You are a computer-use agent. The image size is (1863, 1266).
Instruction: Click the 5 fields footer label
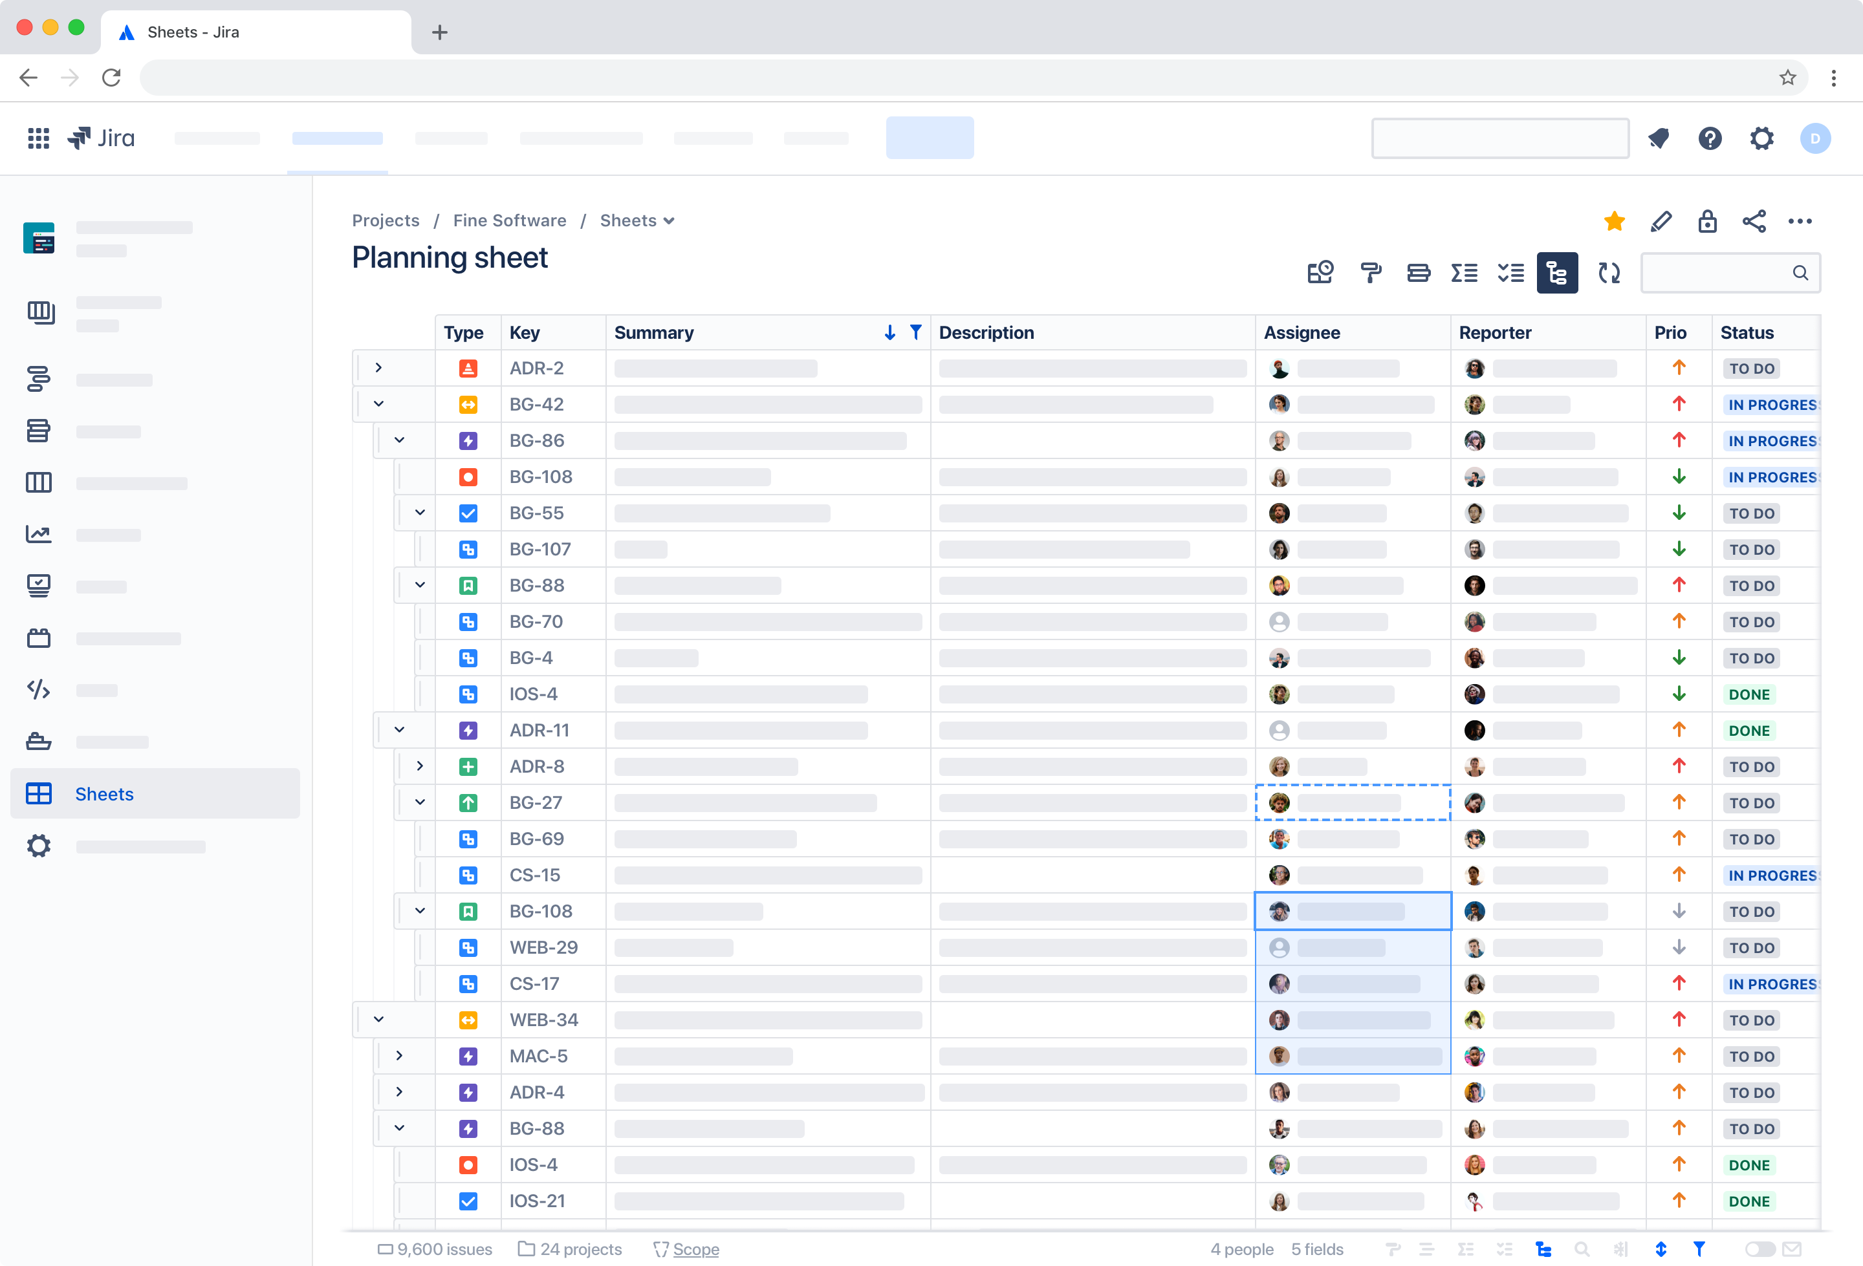click(1317, 1249)
